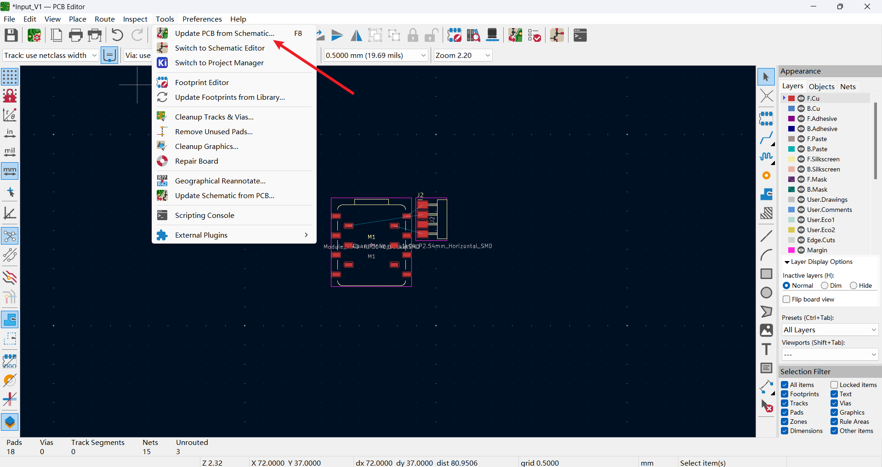Toggle visibility of F.Silkscreen layer
882x467 pixels.
coord(801,159)
